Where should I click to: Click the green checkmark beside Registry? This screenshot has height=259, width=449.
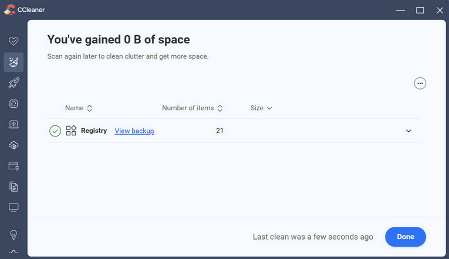tap(55, 131)
